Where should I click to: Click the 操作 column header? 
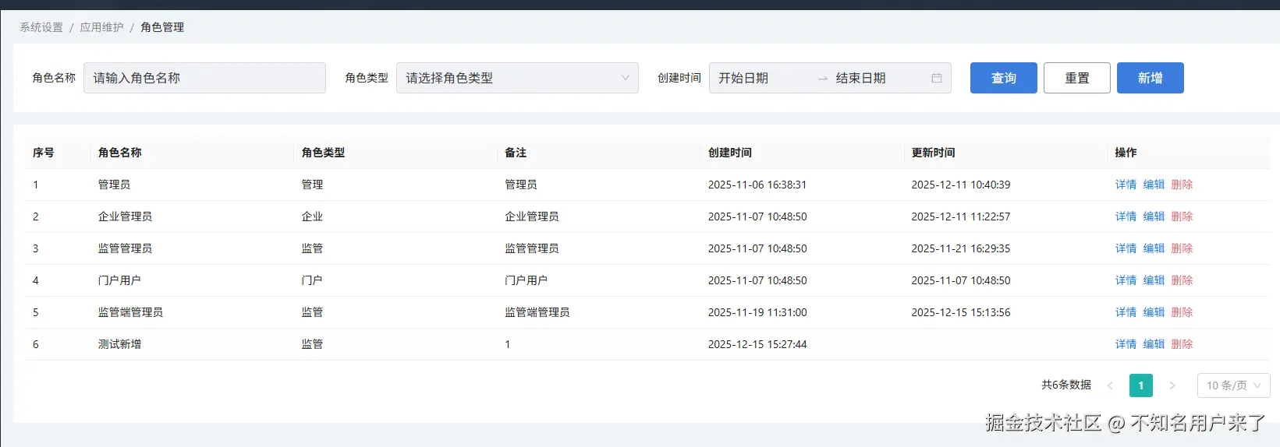[x=1126, y=153]
